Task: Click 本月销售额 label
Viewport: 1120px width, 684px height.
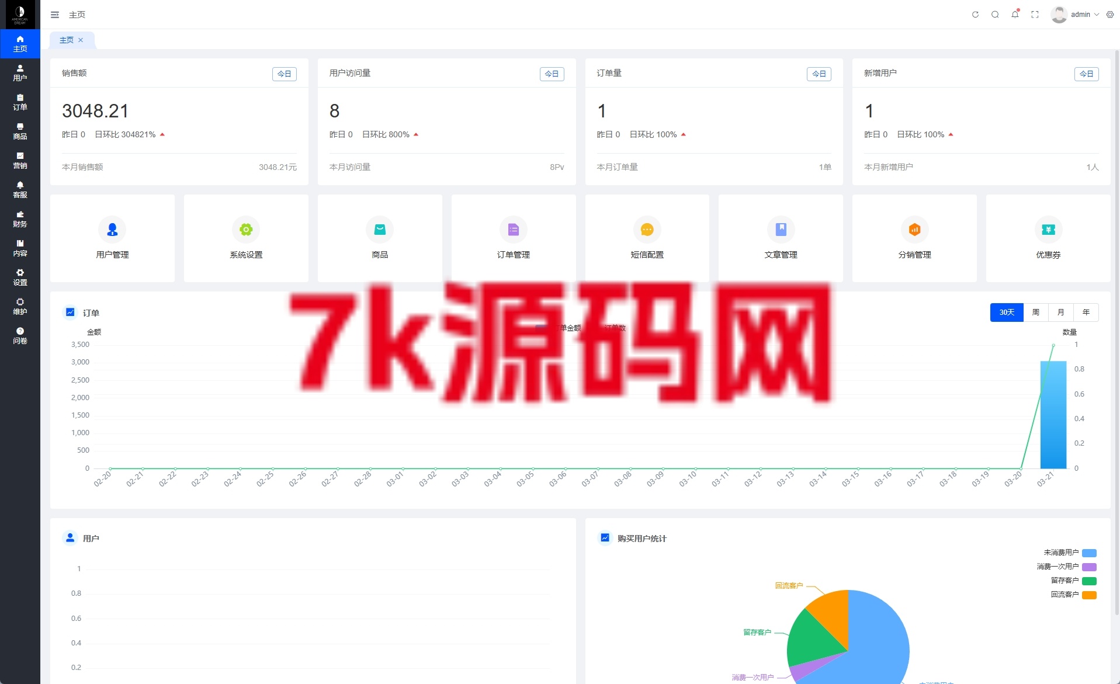Action: click(82, 167)
